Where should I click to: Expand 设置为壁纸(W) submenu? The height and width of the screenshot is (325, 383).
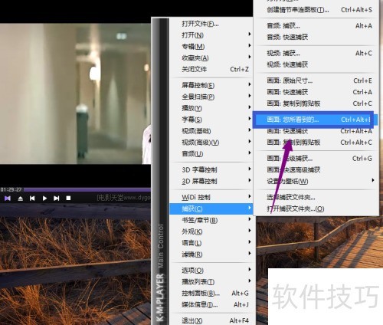tap(316, 181)
